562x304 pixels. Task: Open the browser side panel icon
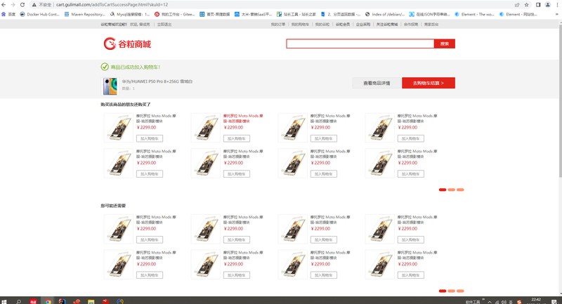coord(538,5)
